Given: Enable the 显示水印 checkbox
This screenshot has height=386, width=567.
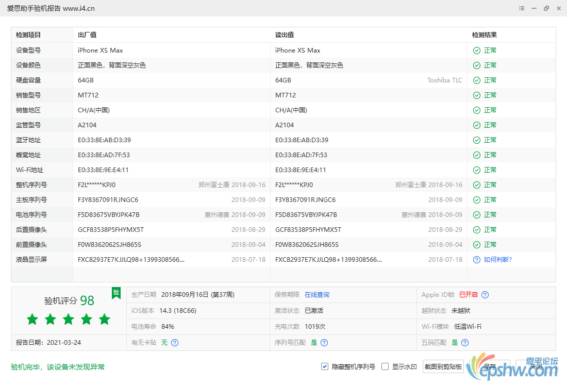Looking at the screenshot, I should (x=385, y=366).
